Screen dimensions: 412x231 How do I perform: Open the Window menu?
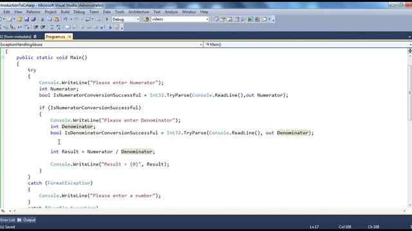tap(189, 12)
